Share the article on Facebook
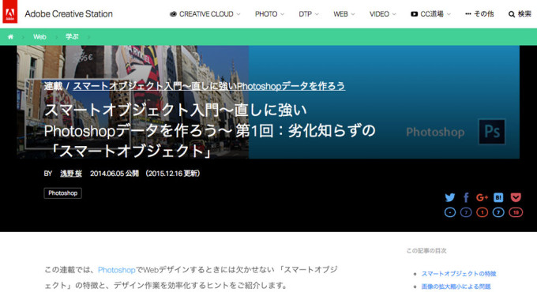Viewport: 537px width, 292px height. pos(466,197)
